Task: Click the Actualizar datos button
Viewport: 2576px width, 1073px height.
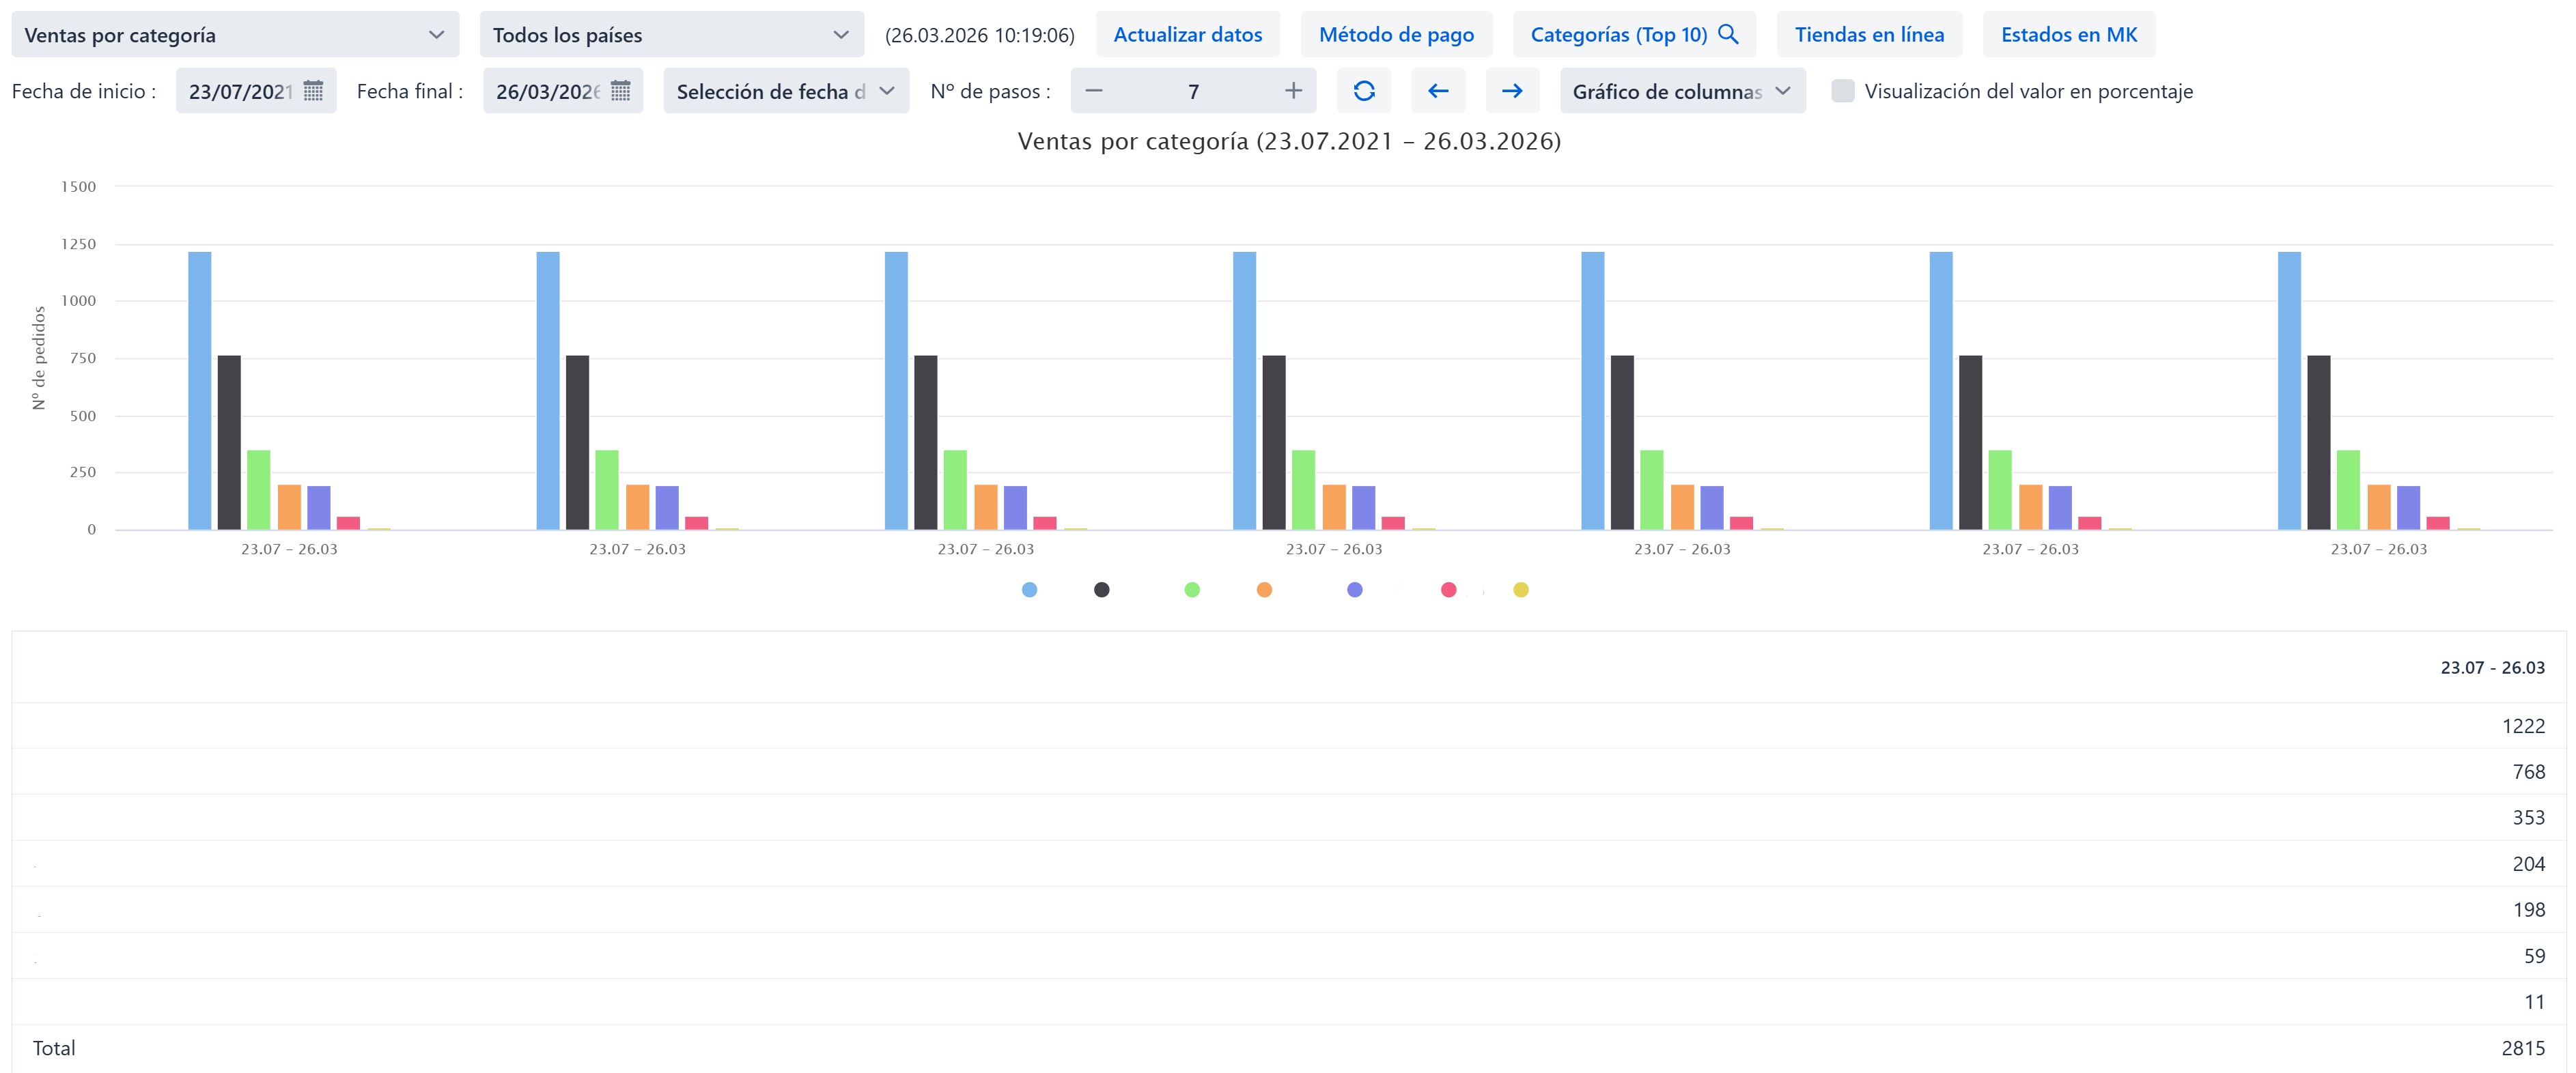Action: click(1188, 34)
